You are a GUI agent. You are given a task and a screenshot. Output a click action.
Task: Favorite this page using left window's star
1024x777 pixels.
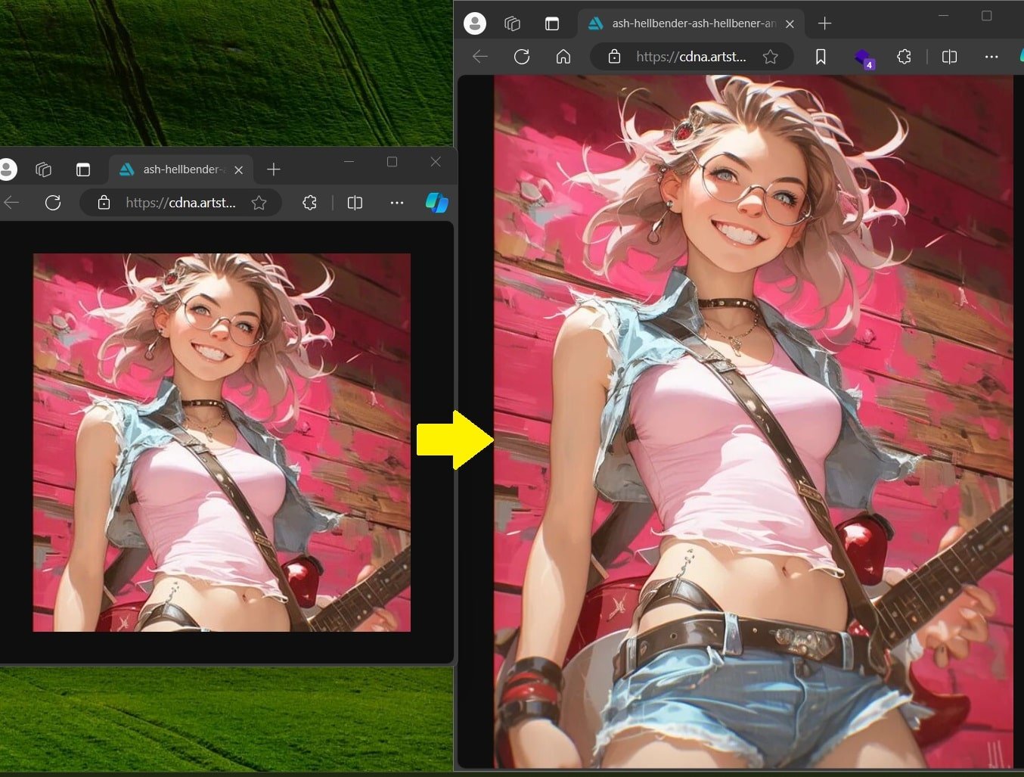point(259,203)
